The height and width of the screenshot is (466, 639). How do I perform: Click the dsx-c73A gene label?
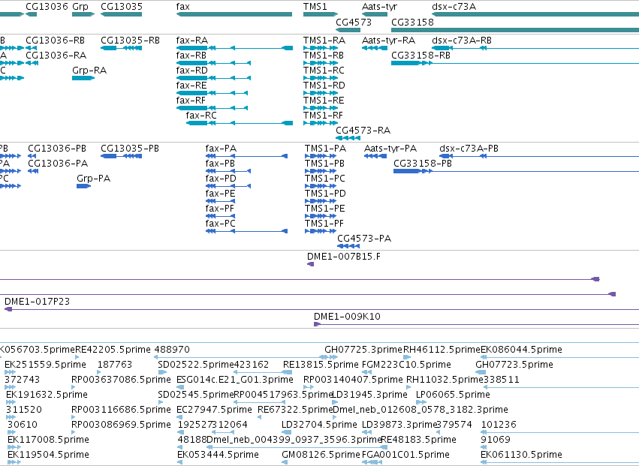tap(454, 7)
